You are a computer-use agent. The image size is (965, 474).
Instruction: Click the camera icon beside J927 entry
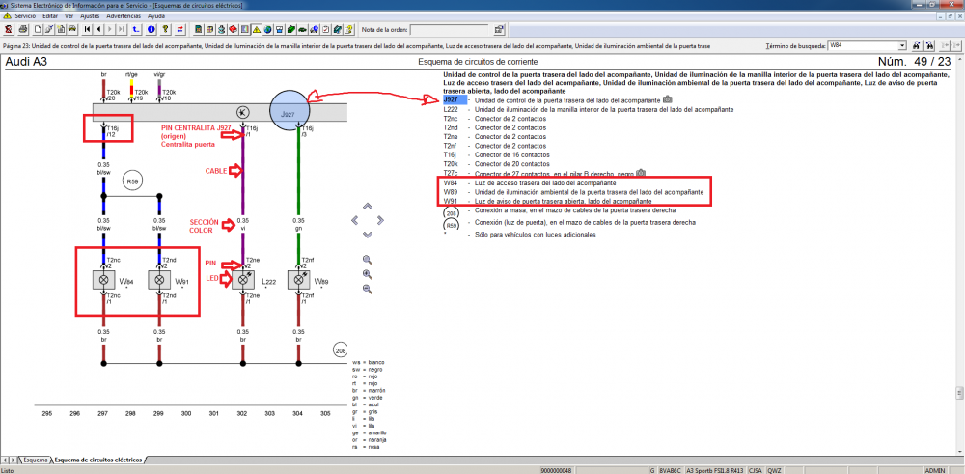(667, 99)
